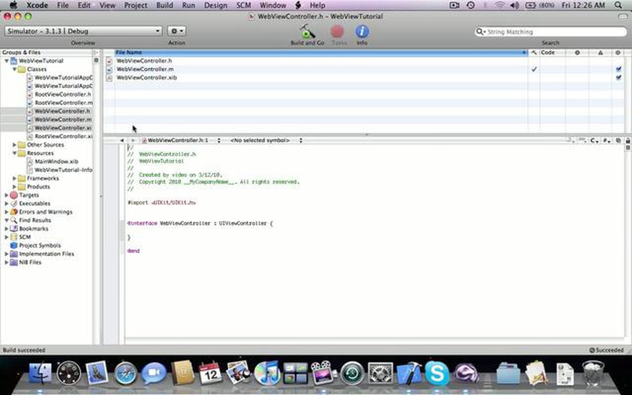Click the red Tasks stop icon
The width and height of the screenshot is (632, 395).
(x=337, y=32)
